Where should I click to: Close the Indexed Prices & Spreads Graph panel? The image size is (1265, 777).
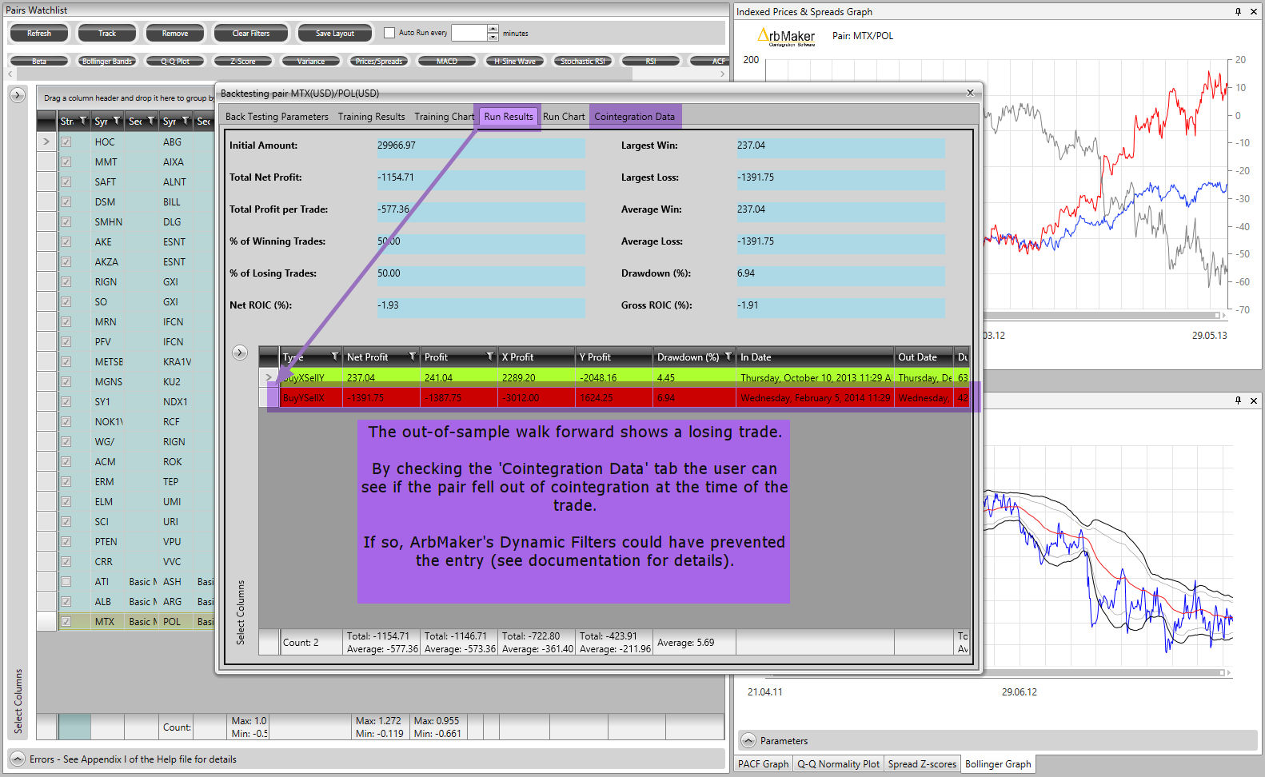point(1254,11)
